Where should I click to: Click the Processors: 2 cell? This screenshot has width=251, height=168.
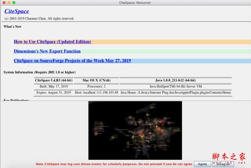(x=96, y=86)
